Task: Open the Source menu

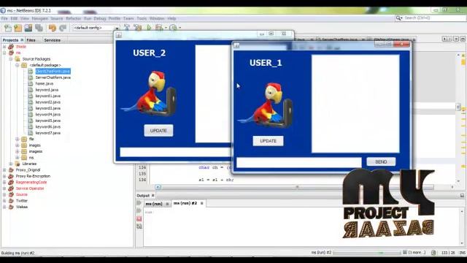Action: [x=57, y=18]
